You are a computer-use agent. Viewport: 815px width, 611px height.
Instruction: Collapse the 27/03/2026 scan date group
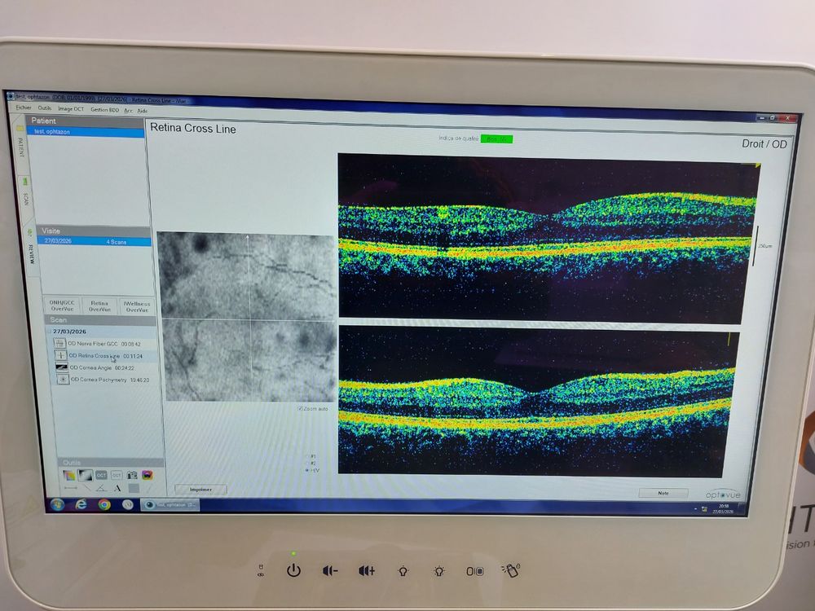(50, 332)
